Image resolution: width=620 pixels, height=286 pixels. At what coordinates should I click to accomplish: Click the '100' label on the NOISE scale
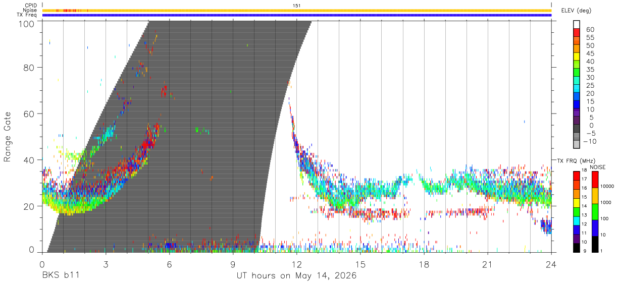(x=605, y=218)
